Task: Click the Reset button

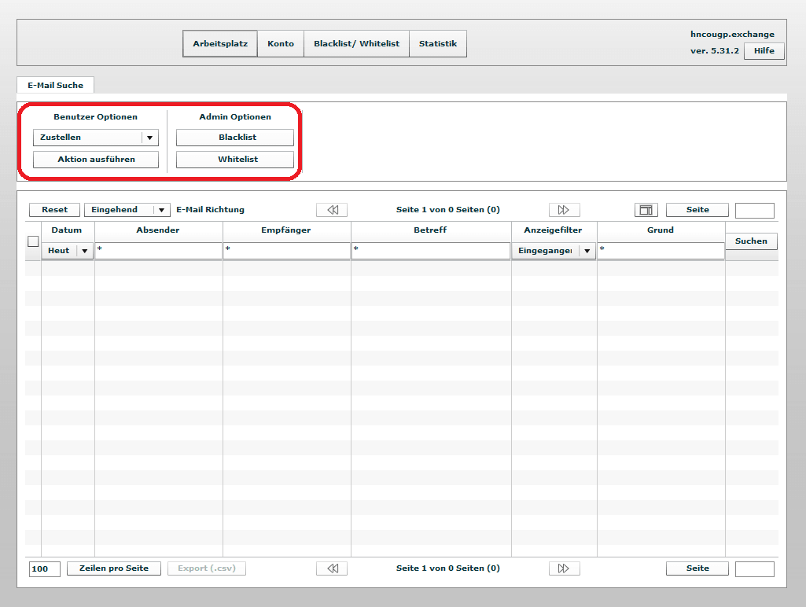Action: pyautogui.click(x=54, y=210)
